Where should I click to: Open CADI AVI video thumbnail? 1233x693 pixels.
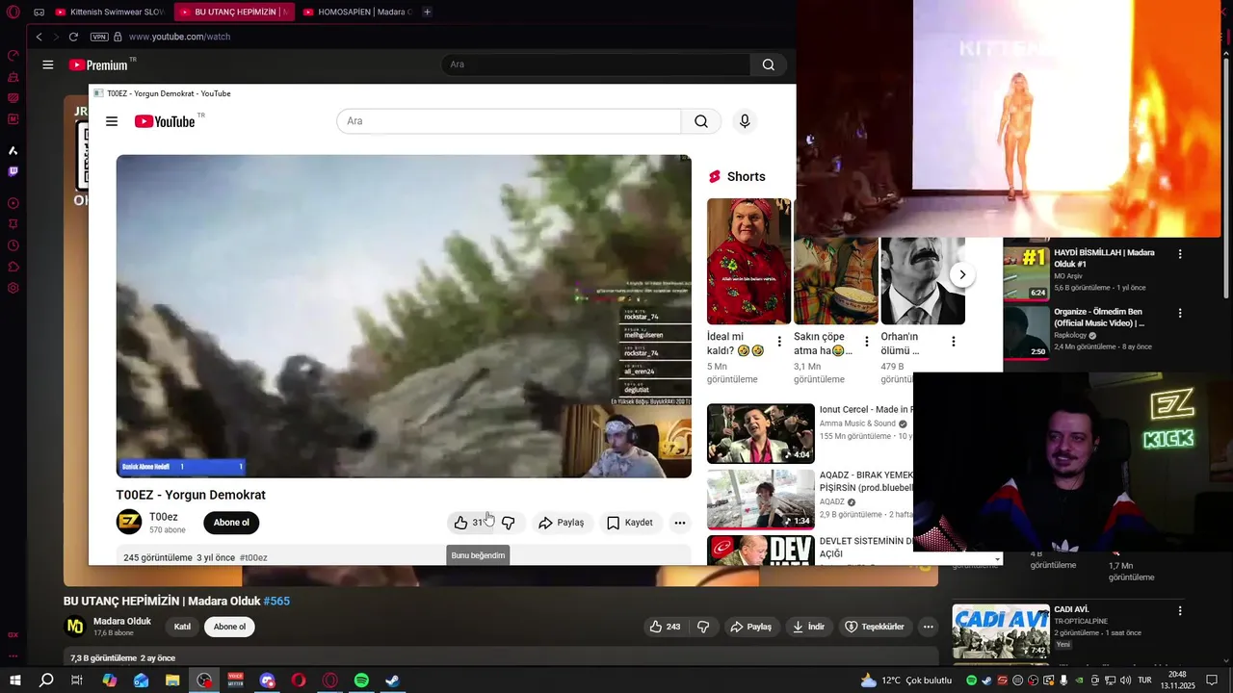click(1001, 631)
